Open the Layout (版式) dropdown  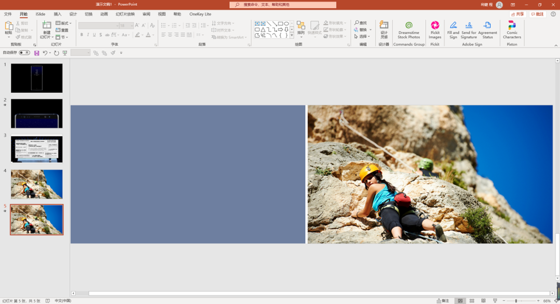64,23
